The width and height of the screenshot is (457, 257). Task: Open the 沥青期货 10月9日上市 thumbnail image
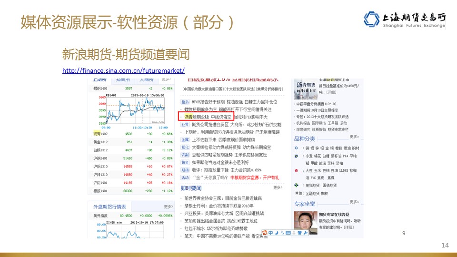(306, 89)
